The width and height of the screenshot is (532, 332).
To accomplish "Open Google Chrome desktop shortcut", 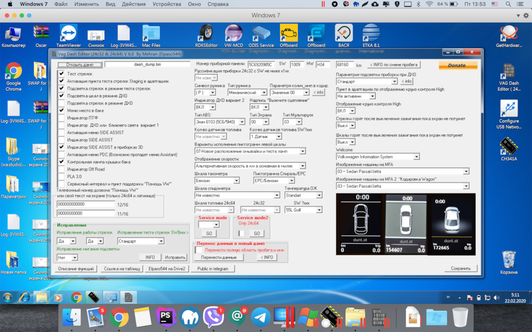I will [13, 76].
